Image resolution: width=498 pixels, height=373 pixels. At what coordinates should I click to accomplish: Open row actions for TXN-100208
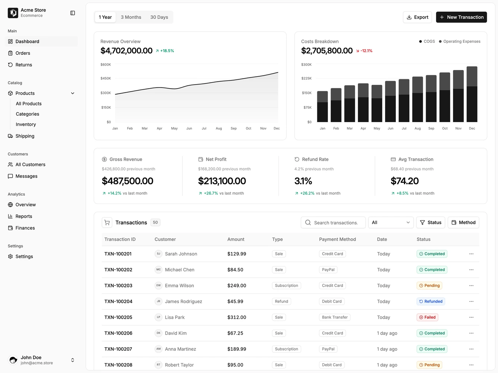pyautogui.click(x=472, y=365)
